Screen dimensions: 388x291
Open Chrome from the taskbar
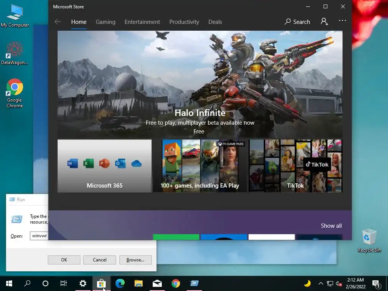(x=176, y=283)
